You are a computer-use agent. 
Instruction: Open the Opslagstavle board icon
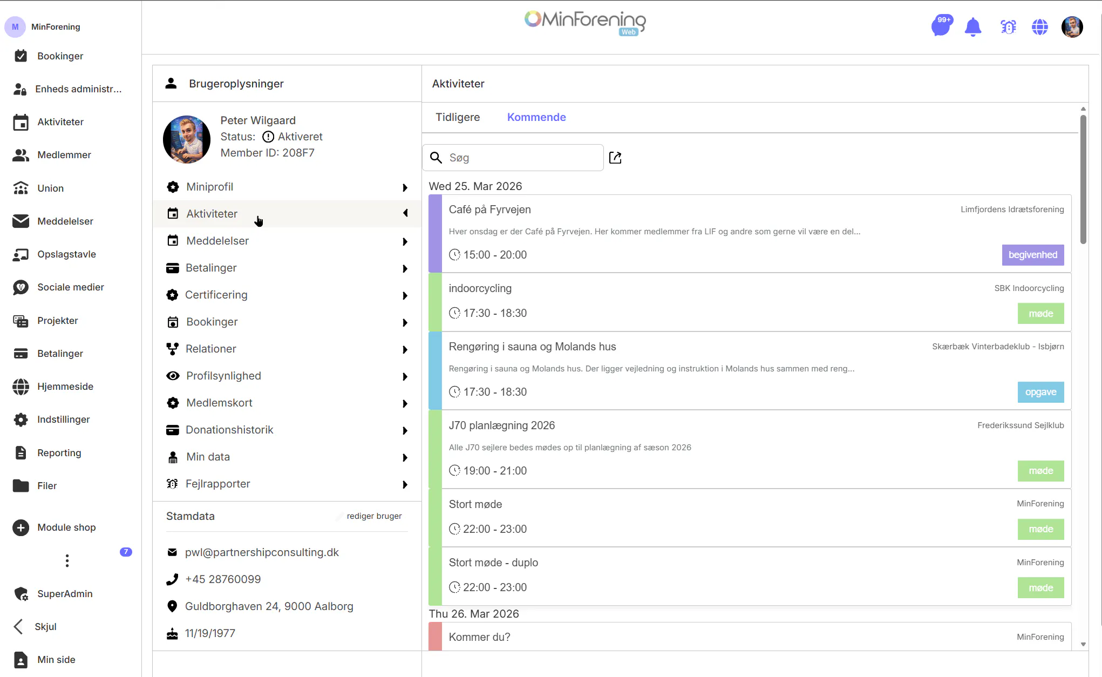click(x=21, y=254)
